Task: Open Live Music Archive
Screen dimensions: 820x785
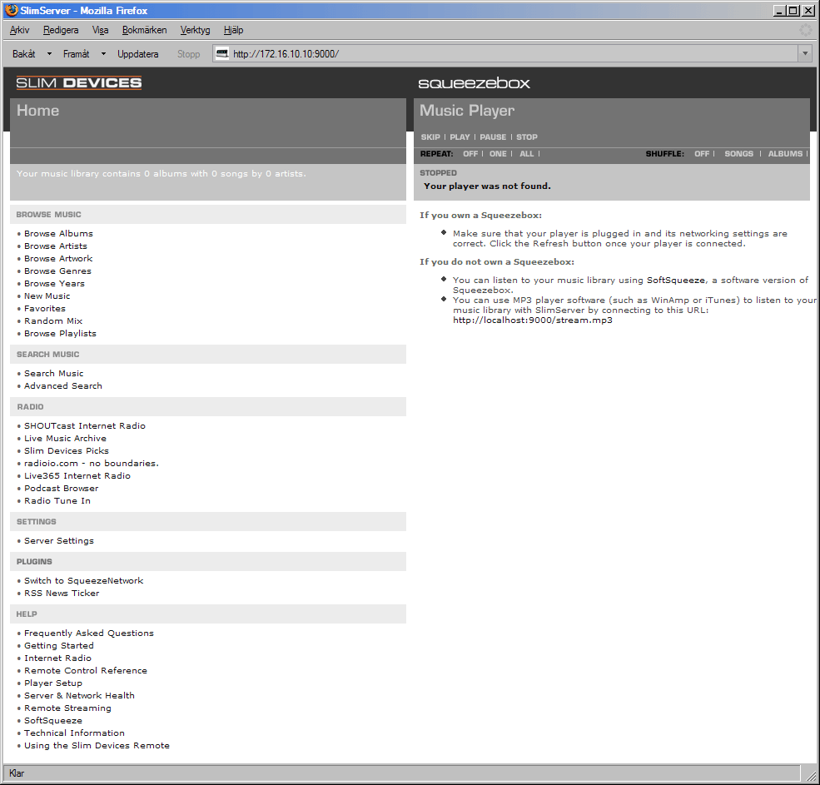Action: (x=66, y=438)
